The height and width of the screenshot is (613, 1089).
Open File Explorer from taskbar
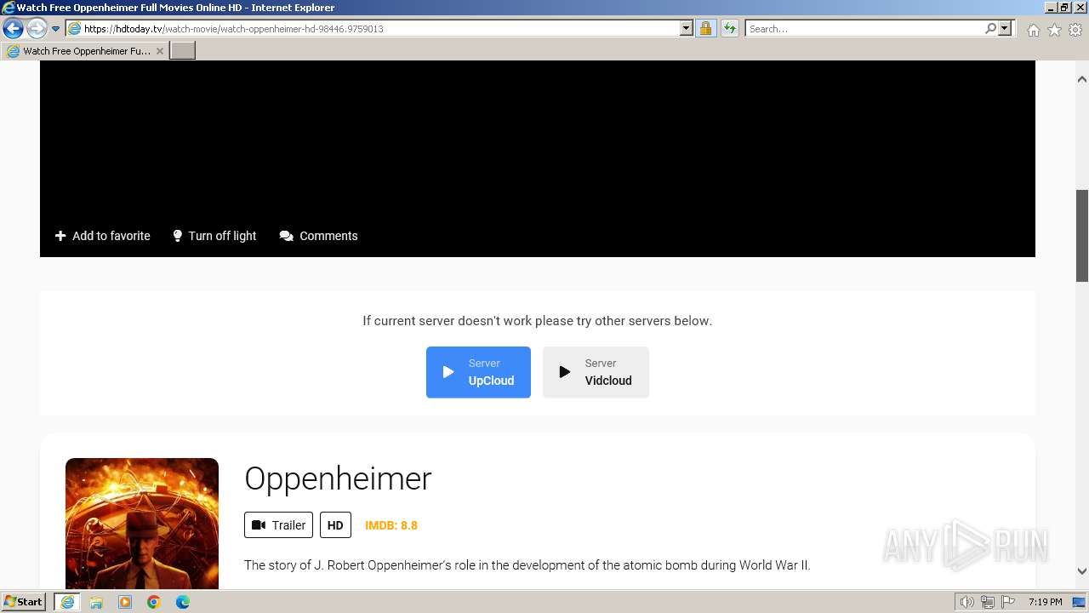coord(96,602)
